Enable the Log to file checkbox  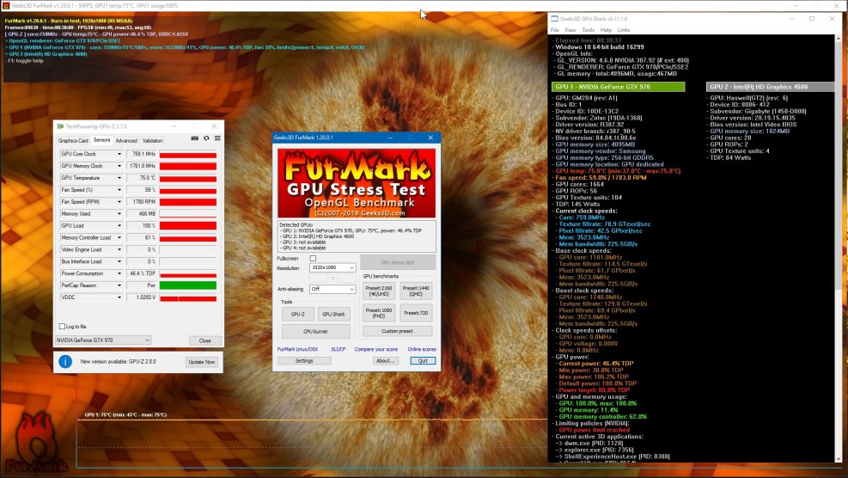coord(62,327)
